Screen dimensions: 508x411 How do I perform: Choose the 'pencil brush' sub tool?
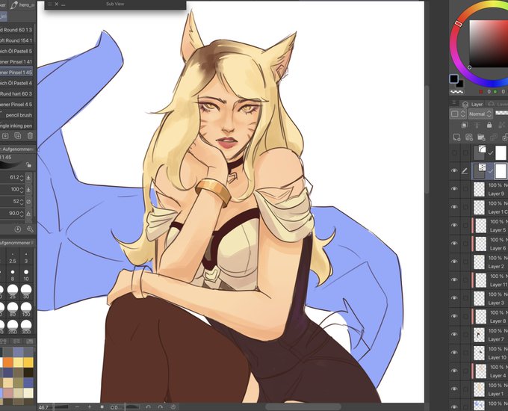click(17, 115)
